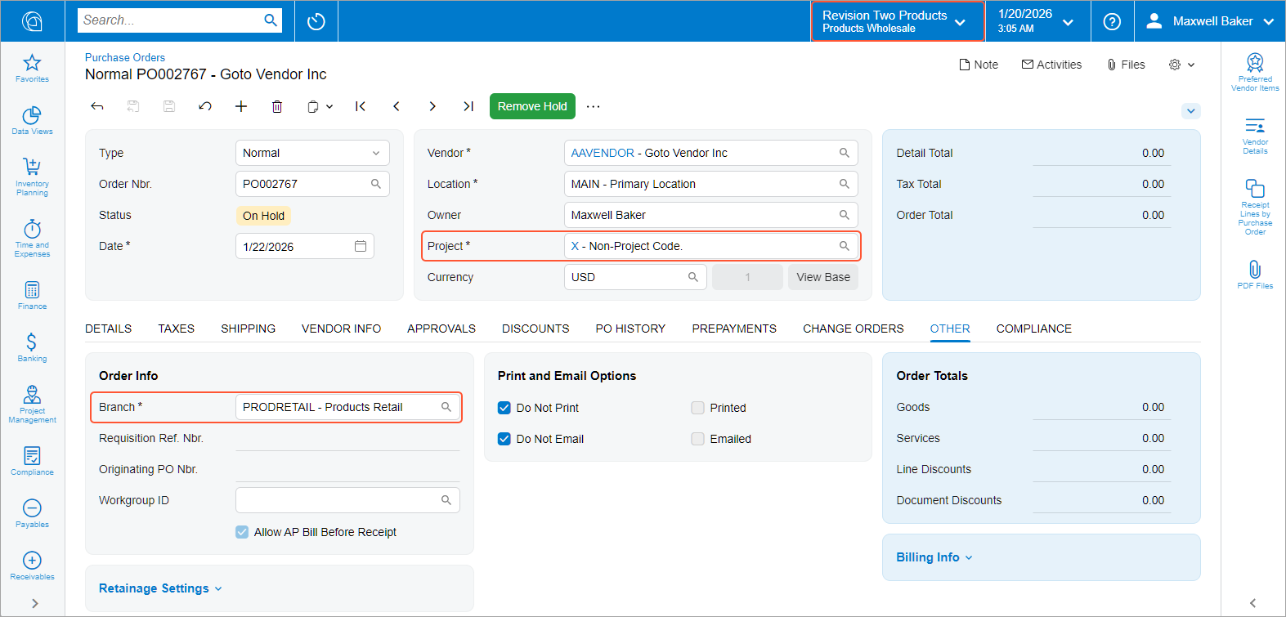Toggle the Printed checkbox
This screenshot has height=617, width=1286.
(x=697, y=408)
